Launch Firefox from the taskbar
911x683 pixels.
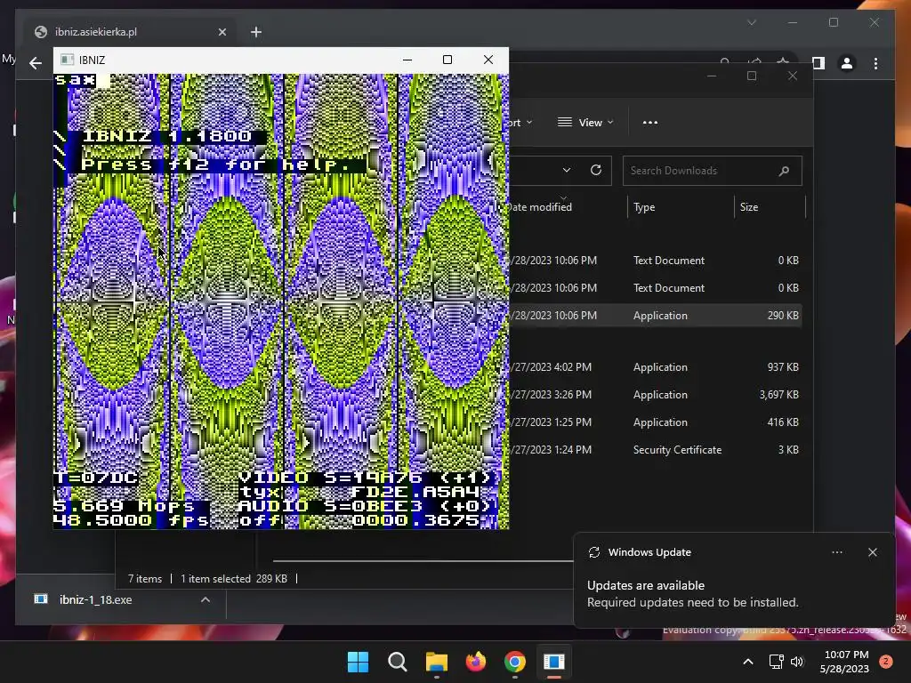476,662
